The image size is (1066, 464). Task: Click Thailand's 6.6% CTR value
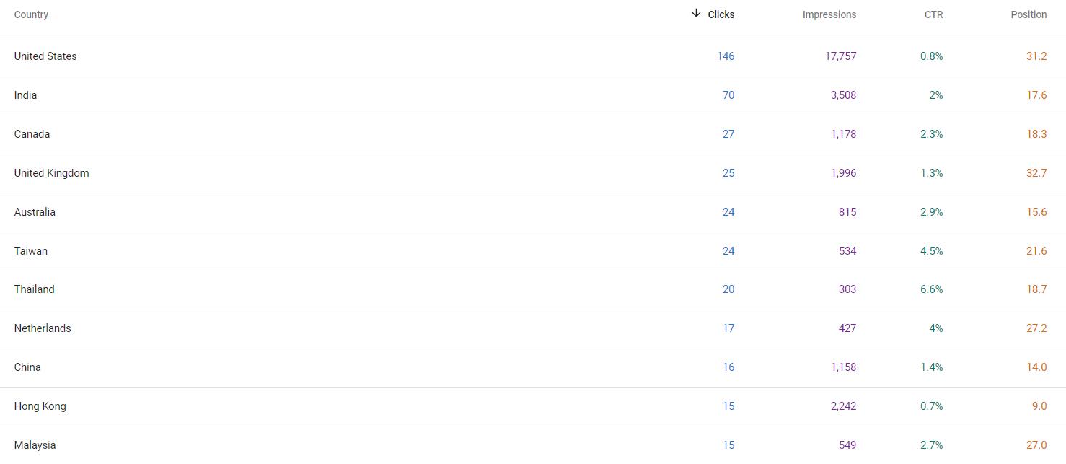(931, 289)
